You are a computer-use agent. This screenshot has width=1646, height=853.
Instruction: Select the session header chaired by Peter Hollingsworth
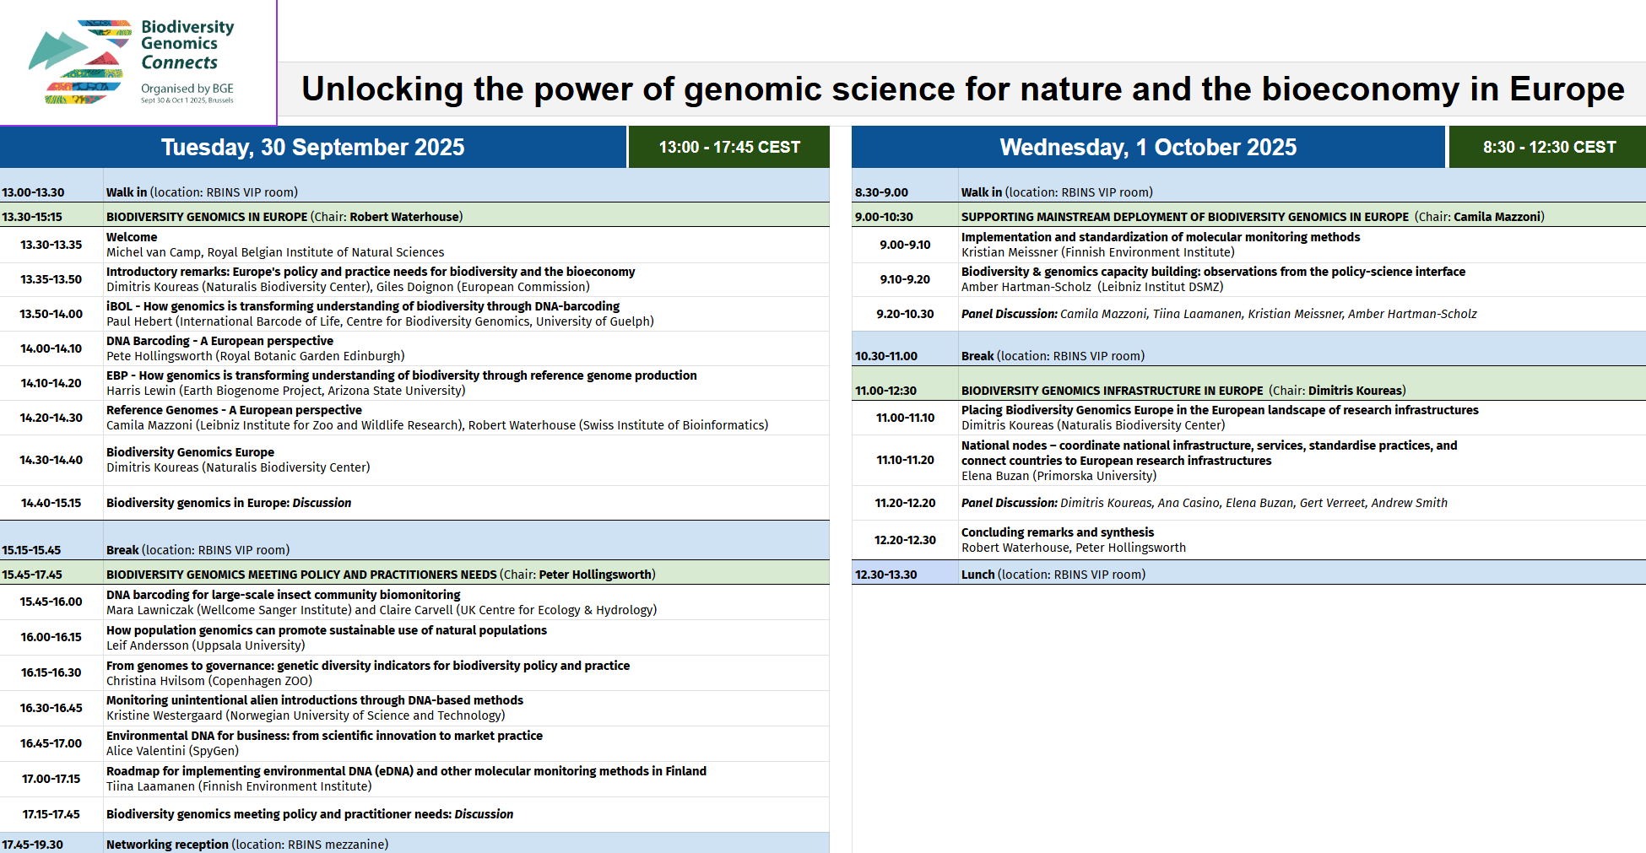point(380,575)
